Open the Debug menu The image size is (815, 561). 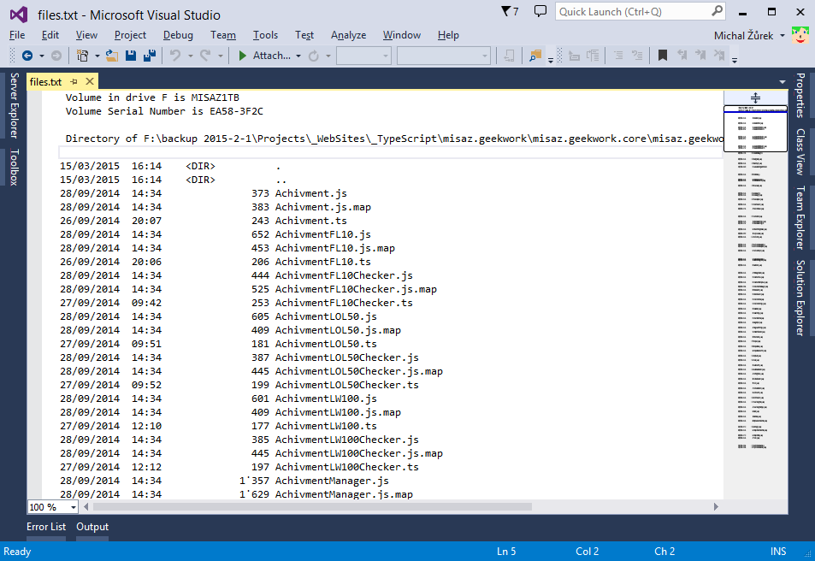178,35
